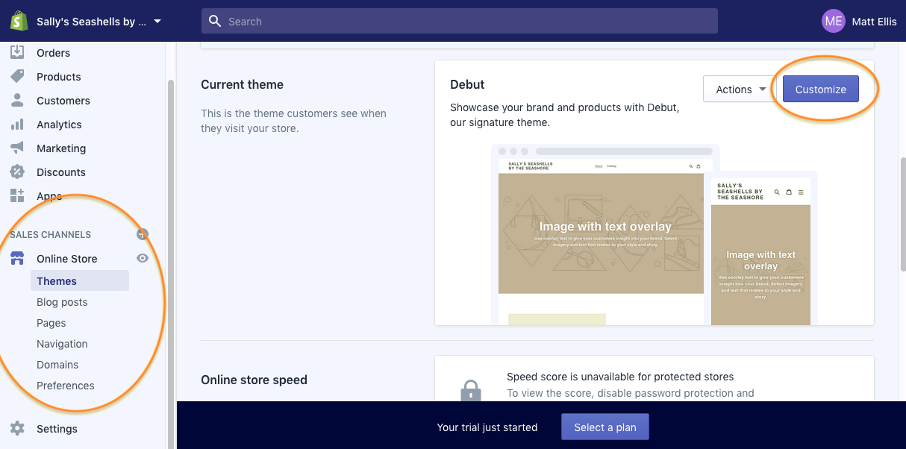Click the SALES CHANNELS label

[x=50, y=234]
